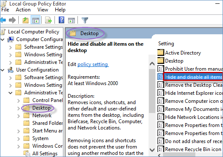Select first 'Remove Properties from' policy row

coord(194,125)
